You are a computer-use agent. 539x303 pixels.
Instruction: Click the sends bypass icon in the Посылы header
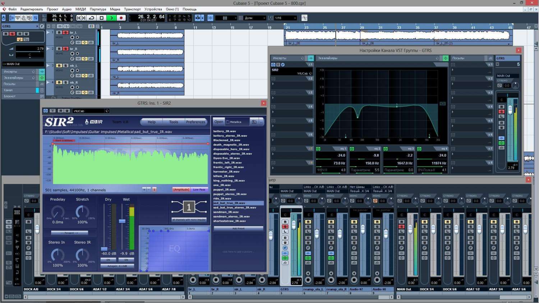pos(490,58)
